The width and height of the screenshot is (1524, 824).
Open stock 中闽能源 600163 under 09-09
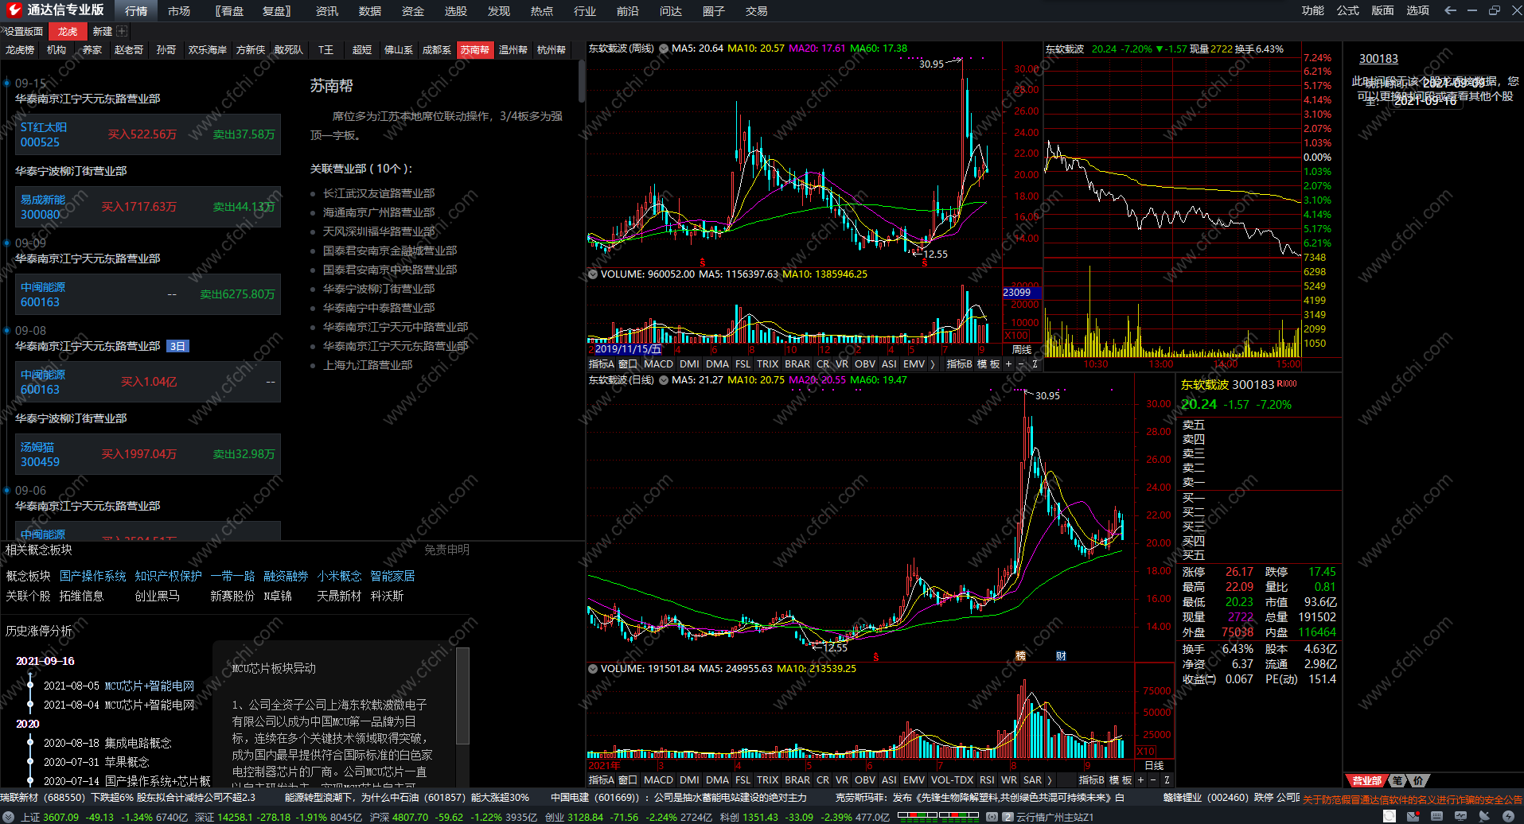click(149, 294)
